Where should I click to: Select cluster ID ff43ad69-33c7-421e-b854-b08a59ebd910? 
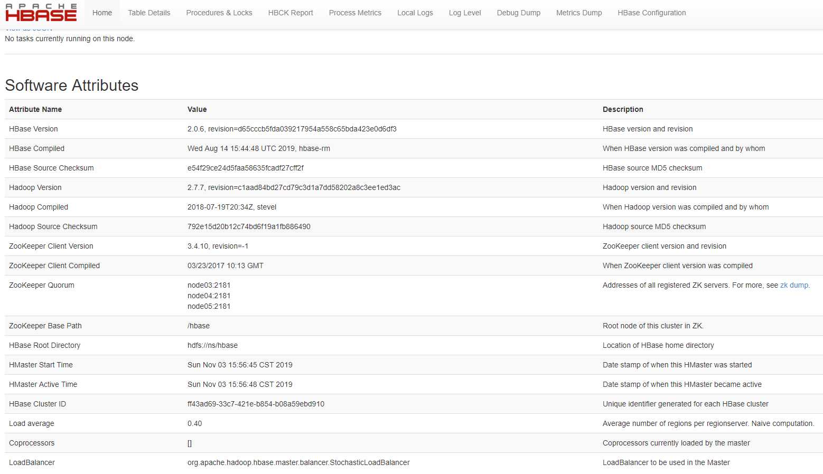click(x=256, y=404)
